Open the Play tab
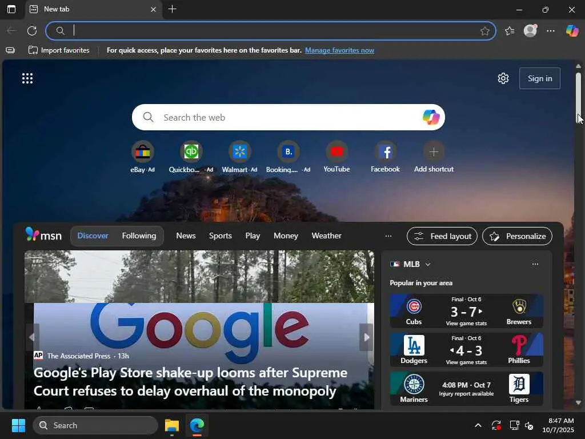Image resolution: width=585 pixels, height=439 pixels. 253,236
